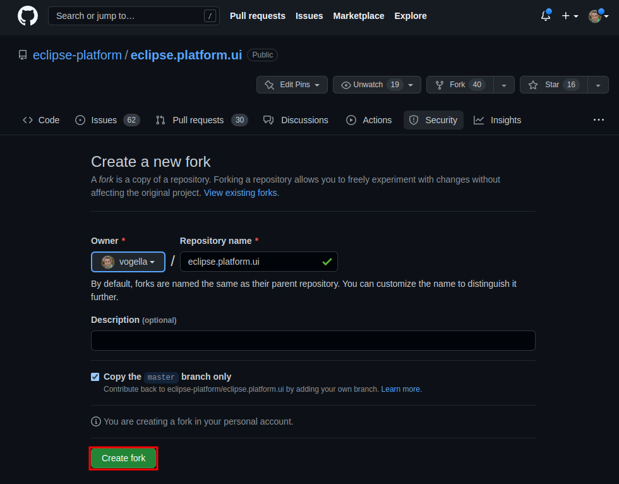
Task: Switch to the repository Pull requests tab
Action: pyautogui.click(x=201, y=120)
